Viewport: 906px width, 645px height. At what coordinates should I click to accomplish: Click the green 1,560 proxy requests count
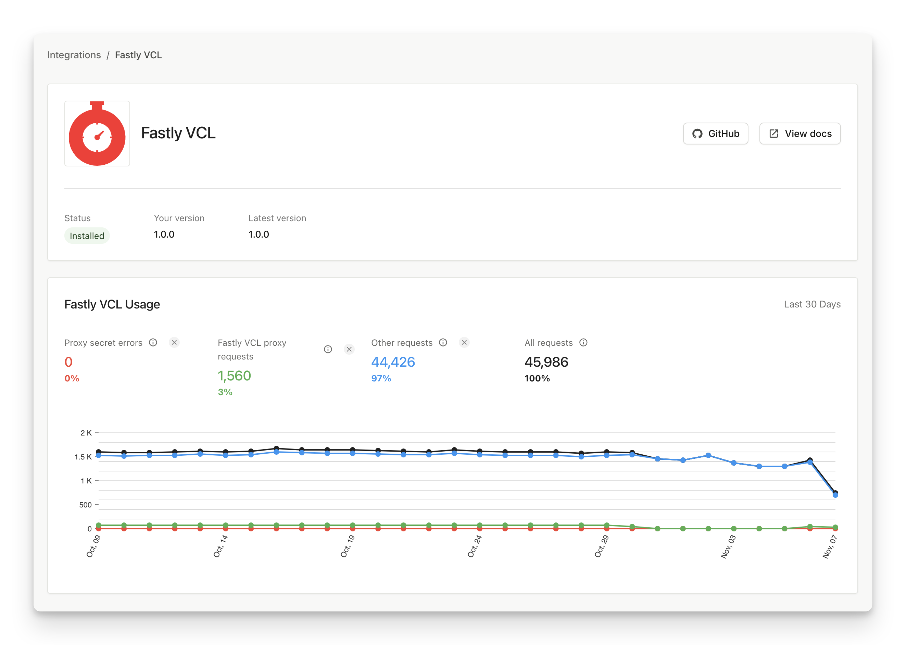[234, 375]
